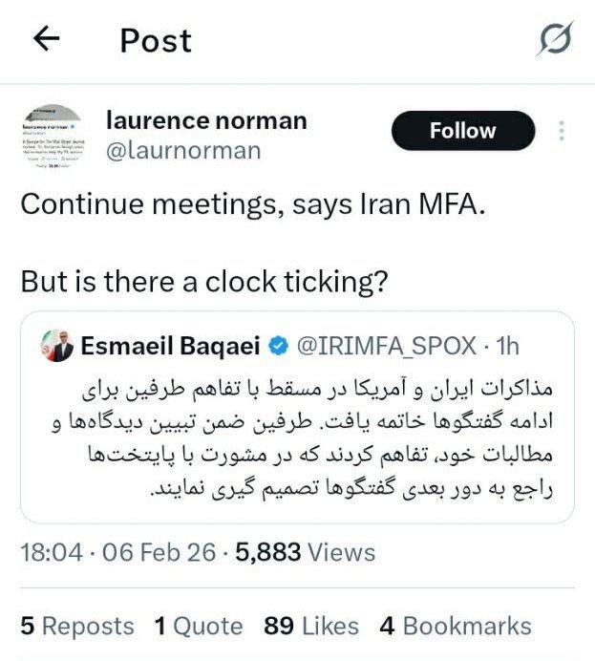Show the 89 Likes list
Screen dimensions: 595x661
click(312, 627)
